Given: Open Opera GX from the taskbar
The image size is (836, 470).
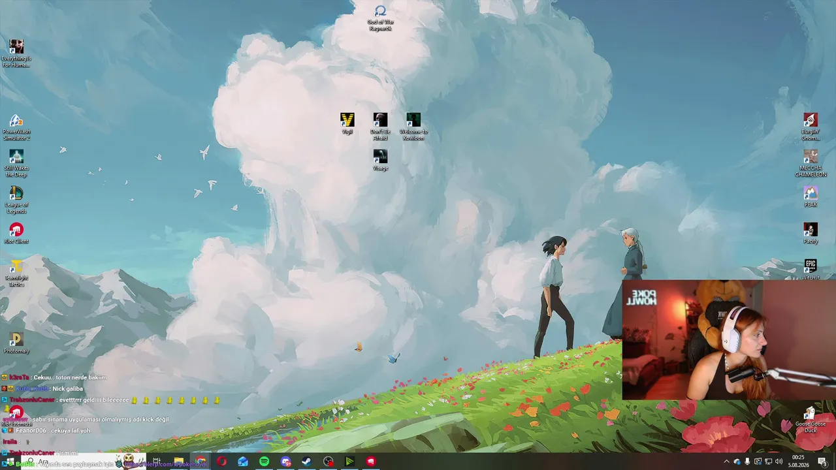Looking at the screenshot, I should click(x=221, y=462).
